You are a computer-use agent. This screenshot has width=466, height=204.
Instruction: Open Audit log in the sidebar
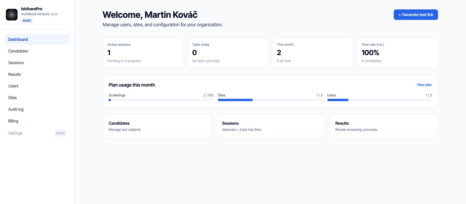coord(37,109)
